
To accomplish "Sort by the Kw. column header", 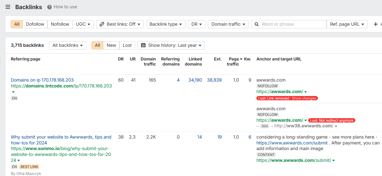I will coord(248,59).
